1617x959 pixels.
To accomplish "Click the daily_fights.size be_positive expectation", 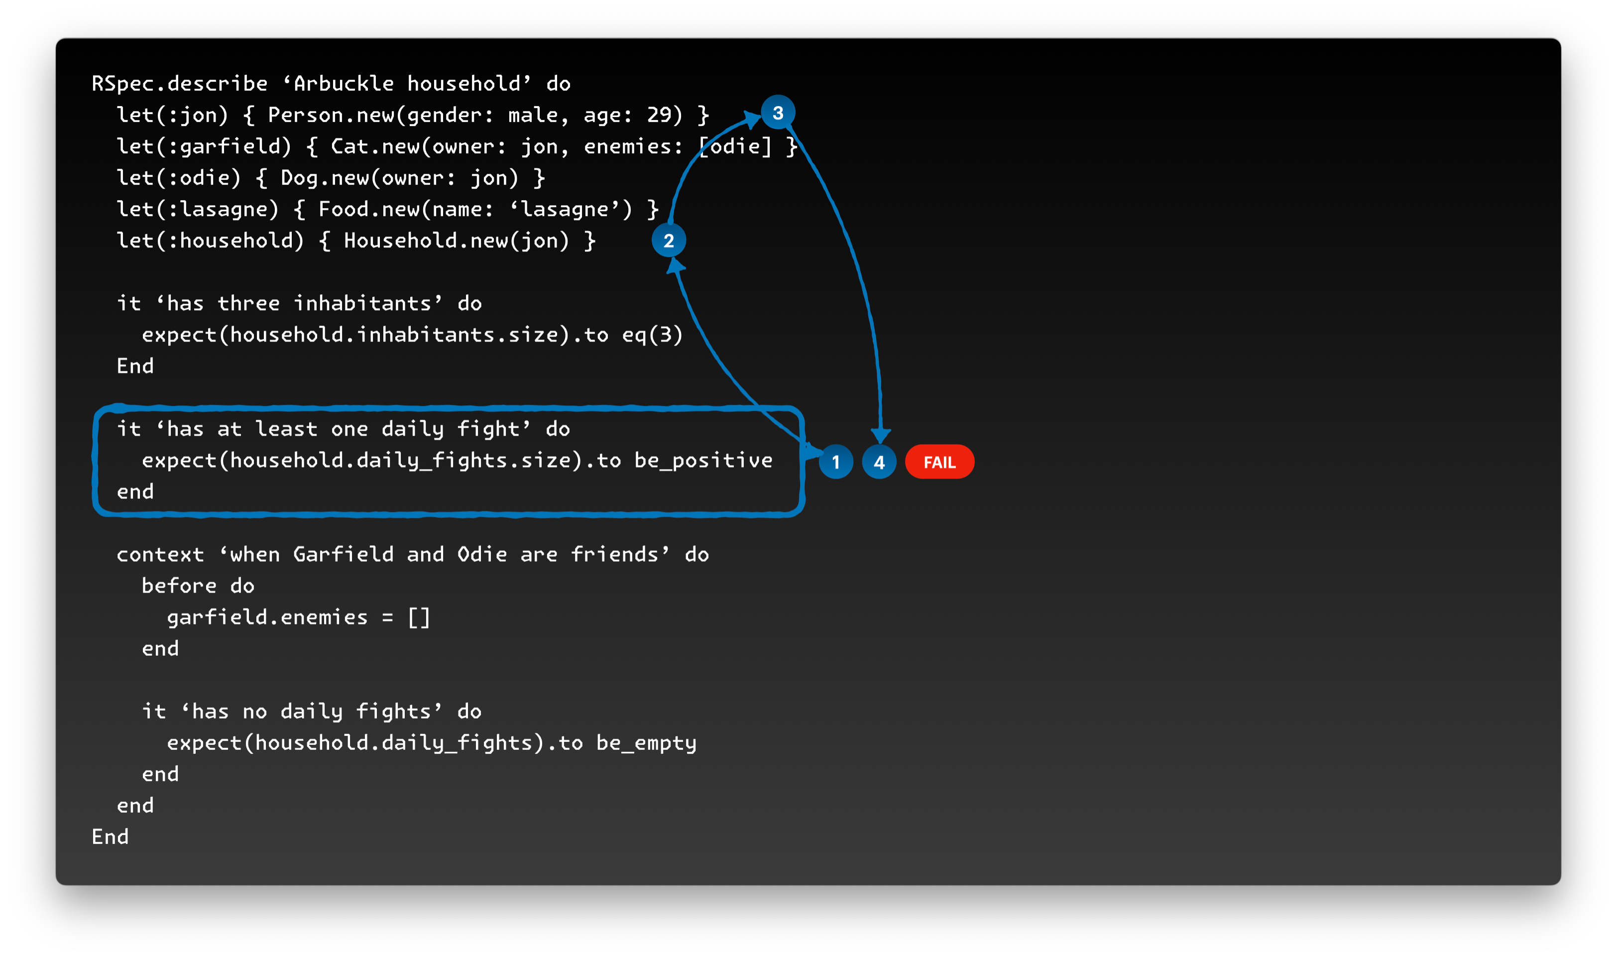I will pyautogui.click(x=457, y=460).
